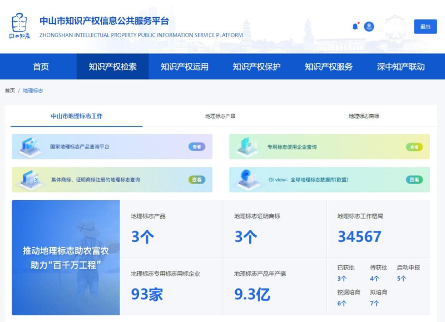Click the 中山知库 platform logo icon
This screenshot has height=322, width=445.
tap(19, 26)
